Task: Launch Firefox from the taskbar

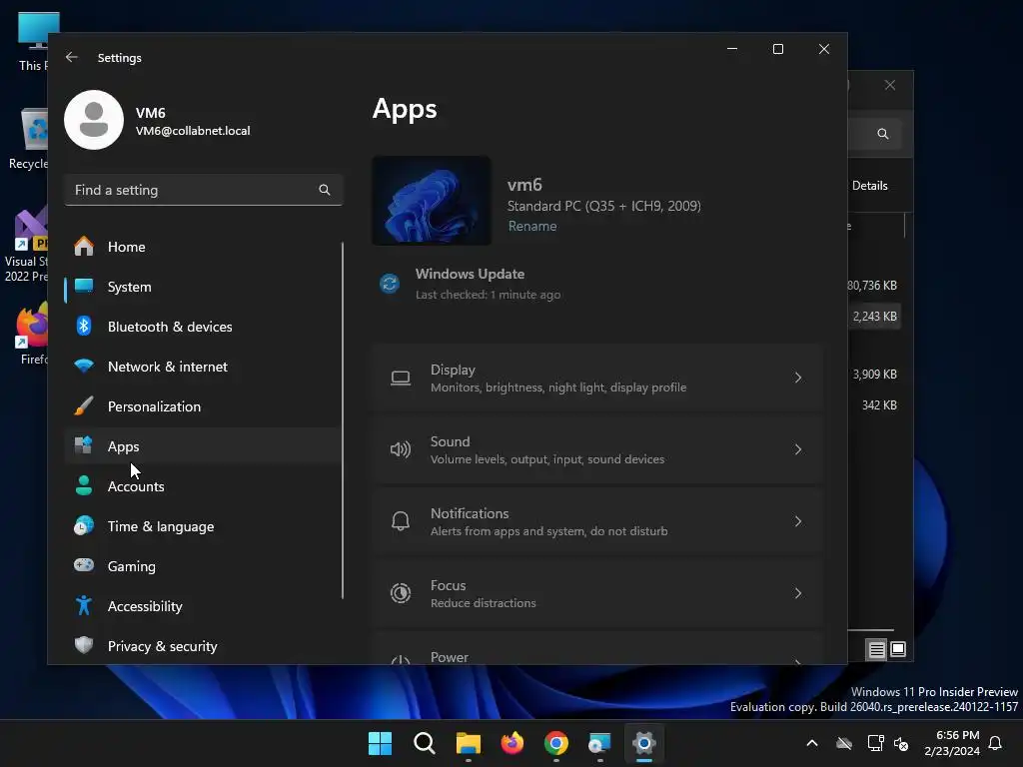Action: coord(512,743)
